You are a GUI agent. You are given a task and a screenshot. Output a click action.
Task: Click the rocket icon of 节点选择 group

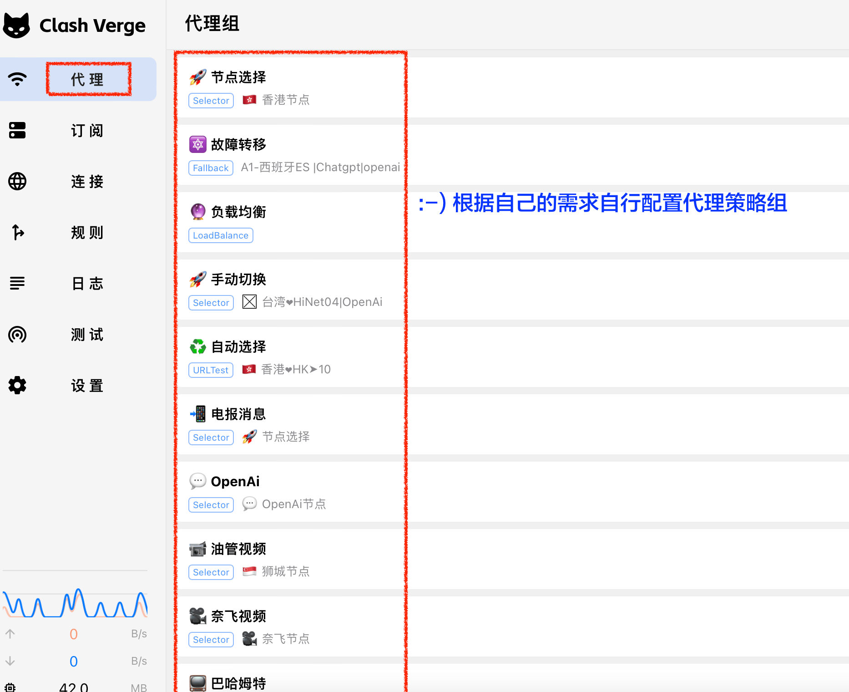coord(198,77)
